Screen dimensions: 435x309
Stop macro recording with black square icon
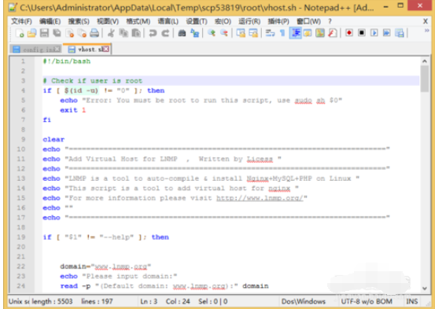[x=362, y=33]
